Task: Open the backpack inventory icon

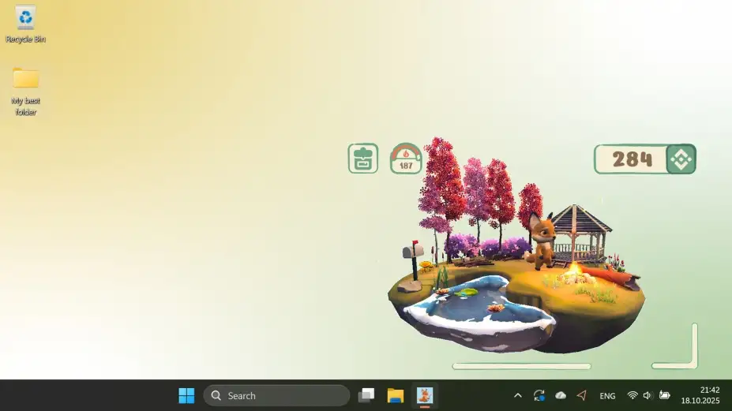Action: pyautogui.click(x=362, y=159)
